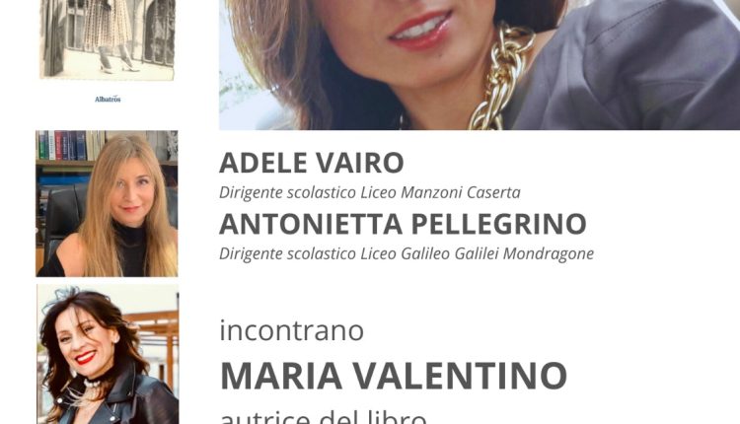The height and width of the screenshot is (424, 740).
Task: Click the Liceo Manzoni Caserta subtitle
Action: pos(370,192)
